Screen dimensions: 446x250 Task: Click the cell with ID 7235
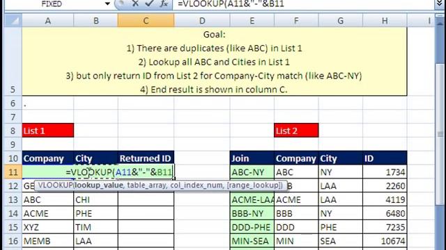click(385, 227)
